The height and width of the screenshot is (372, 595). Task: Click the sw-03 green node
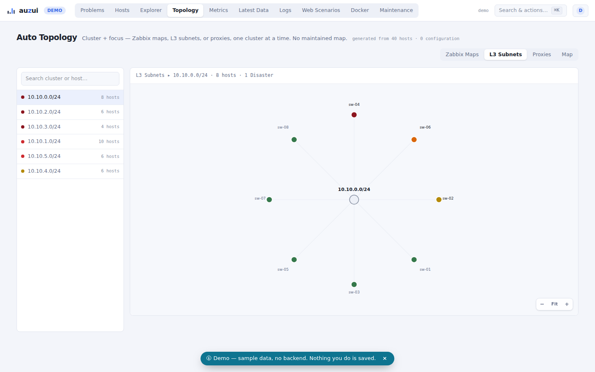(354, 284)
